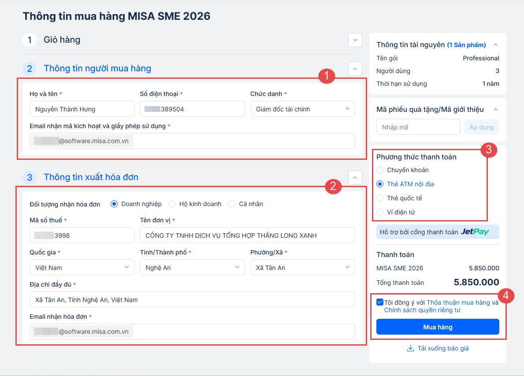This screenshot has height=376, width=524.
Task: Open the Quốc gia dropdown
Action: (x=82, y=268)
